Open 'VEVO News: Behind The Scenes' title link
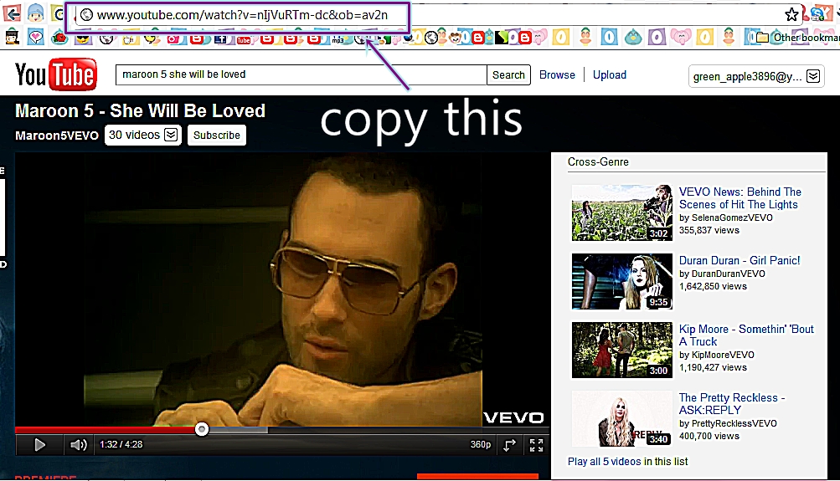Screen dimensions: 840x481 [x=740, y=198]
